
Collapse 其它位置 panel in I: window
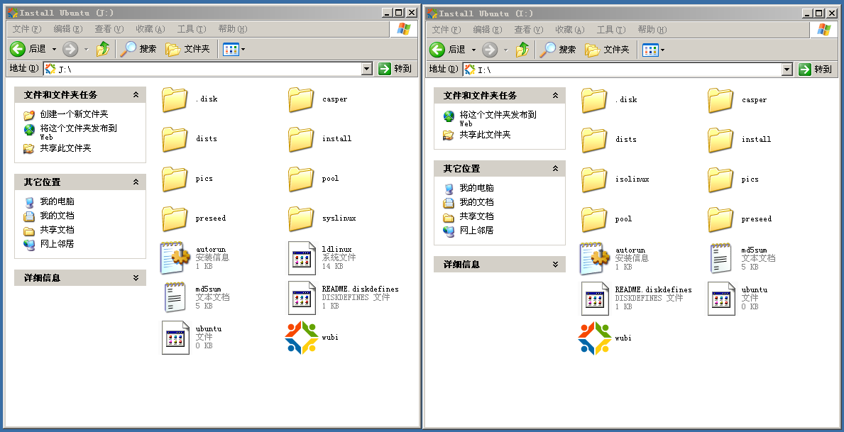(x=555, y=168)
